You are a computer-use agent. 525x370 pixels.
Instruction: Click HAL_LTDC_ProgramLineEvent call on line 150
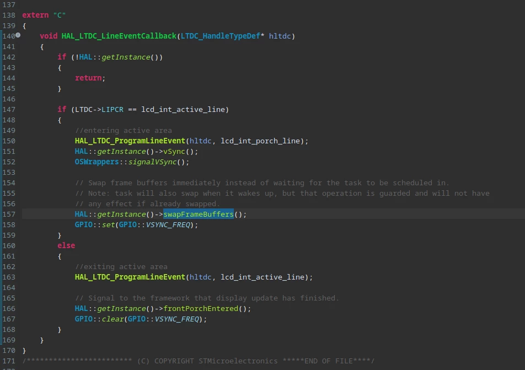coord(130,141)
